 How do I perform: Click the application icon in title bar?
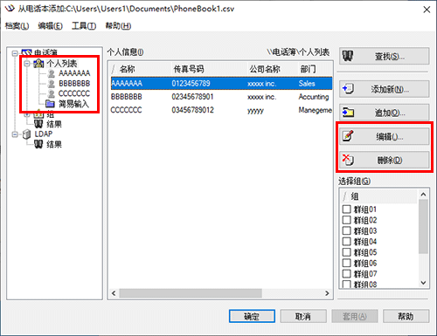tap(10, 9)
